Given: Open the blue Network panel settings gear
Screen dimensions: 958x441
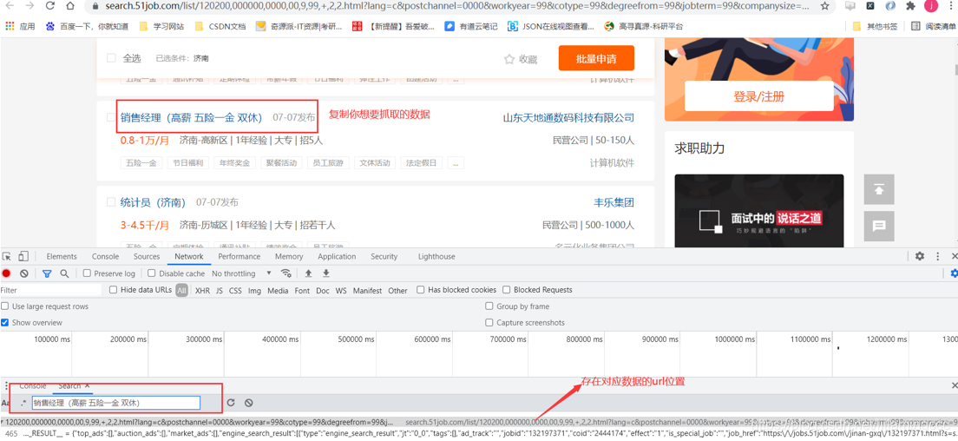Looking at the screenshot, I should (954, 273).
